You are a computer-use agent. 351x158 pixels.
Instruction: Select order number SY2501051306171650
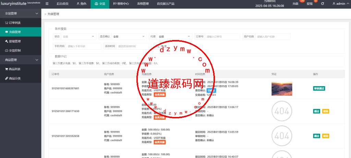(x=65, y=111)
